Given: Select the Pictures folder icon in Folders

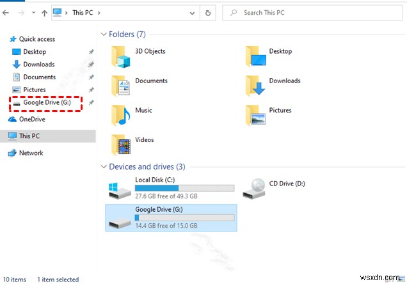Looking at the screenshot, I should click(255, 115).
